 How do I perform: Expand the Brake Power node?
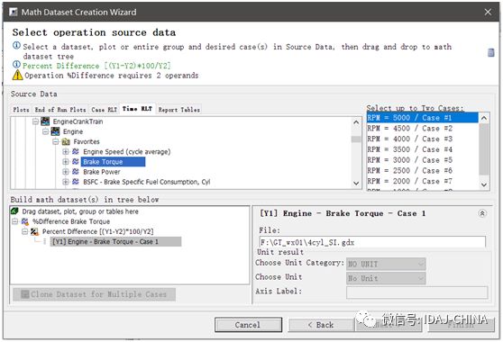pos(66,172)
